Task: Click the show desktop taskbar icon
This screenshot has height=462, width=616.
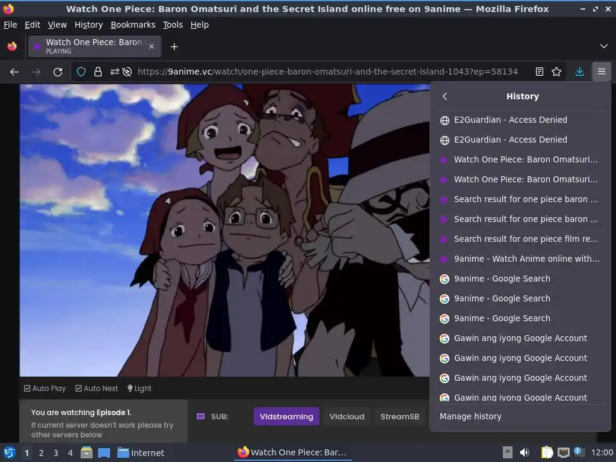Action: (x=104, y=452)
